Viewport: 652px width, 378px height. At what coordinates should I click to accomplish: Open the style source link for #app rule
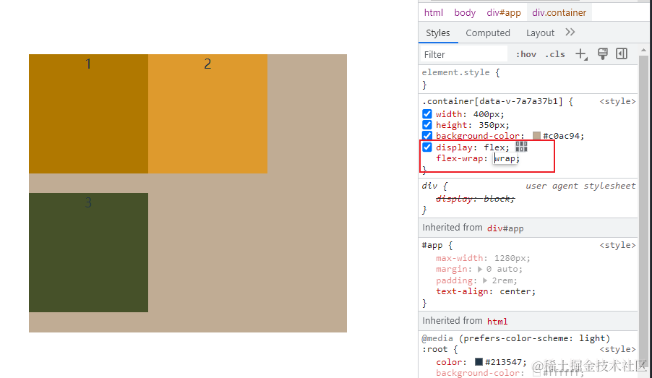[x=617, y=245]
